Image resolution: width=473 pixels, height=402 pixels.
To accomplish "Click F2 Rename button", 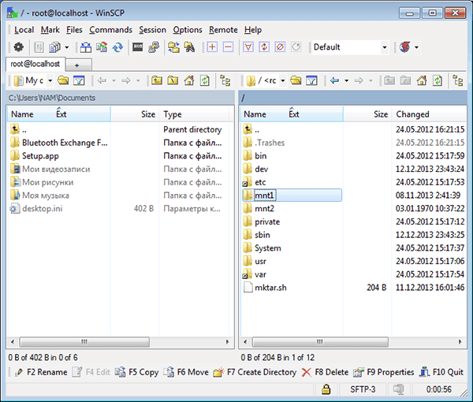I will tap(41, 372).
